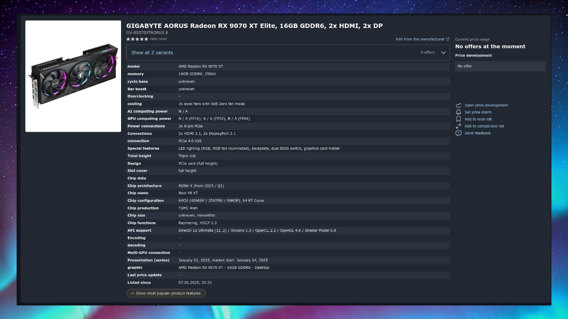
Task: Open price development link
Action: (486, 105)
